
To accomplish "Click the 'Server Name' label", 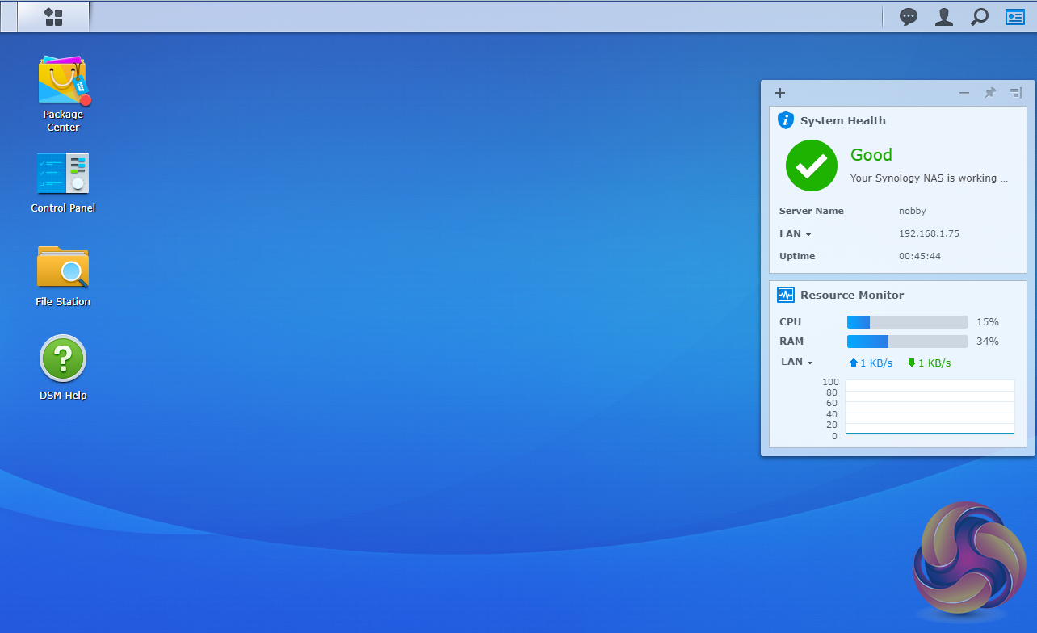I will (812, 211).
